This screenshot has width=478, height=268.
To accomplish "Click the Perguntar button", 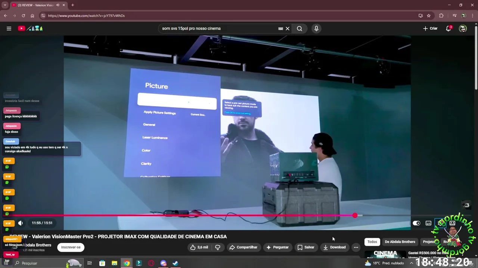I will click(277, 247).
